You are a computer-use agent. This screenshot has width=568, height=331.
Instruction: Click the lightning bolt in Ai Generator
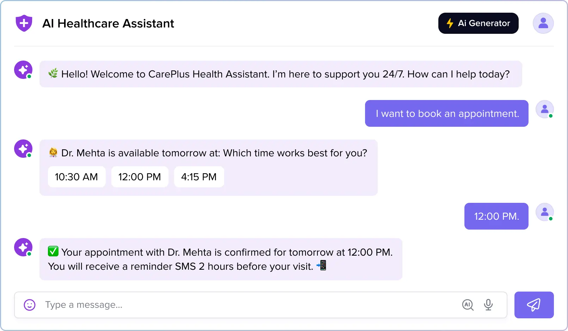450,23
